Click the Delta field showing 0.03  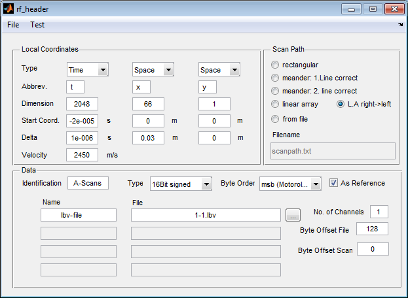pyautogui.click(x=148, y=138)
